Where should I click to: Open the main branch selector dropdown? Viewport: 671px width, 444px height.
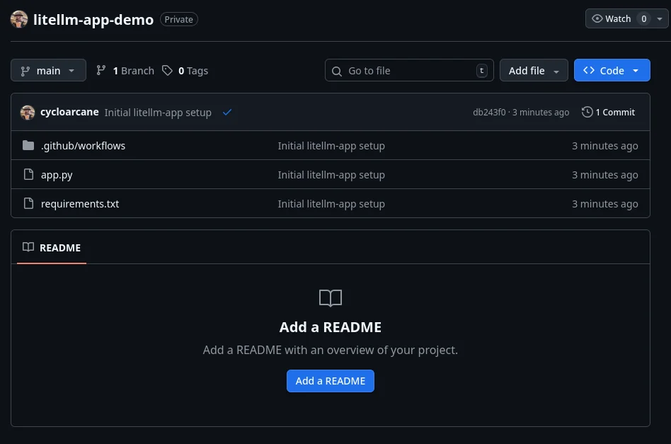pos(48,70)
